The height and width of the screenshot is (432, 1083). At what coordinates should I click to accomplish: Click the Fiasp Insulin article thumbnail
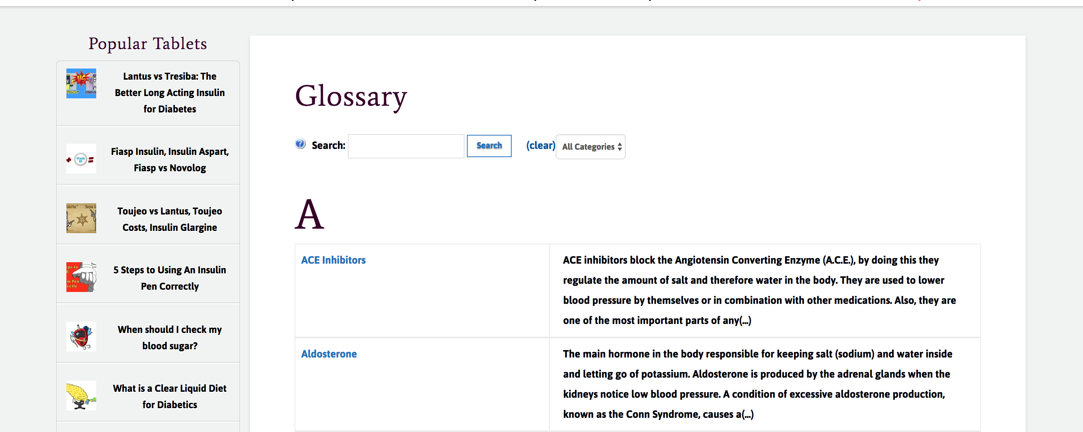[81, 159]
